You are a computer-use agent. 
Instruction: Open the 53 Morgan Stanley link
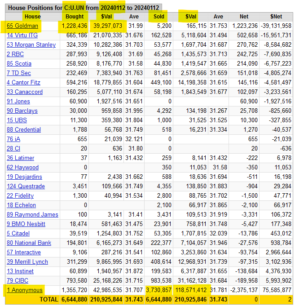[31, 44]
